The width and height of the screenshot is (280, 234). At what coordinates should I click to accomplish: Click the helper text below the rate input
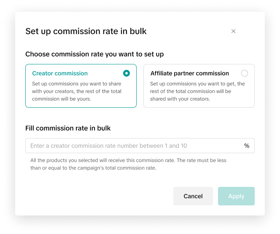pyautogui.click(x=135, y=164)
